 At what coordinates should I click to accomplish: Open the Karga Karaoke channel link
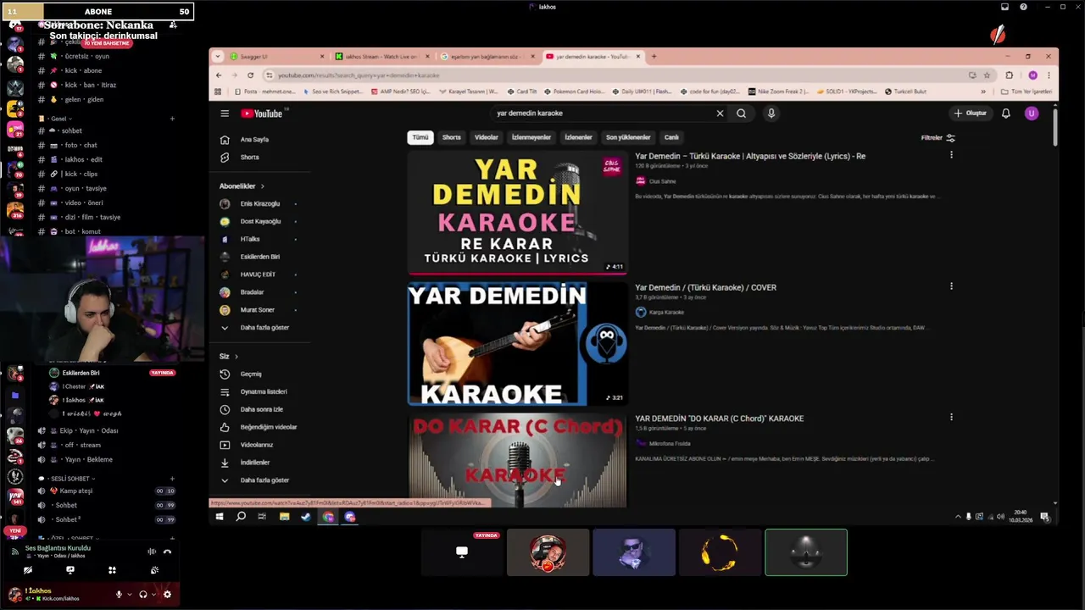666,313
